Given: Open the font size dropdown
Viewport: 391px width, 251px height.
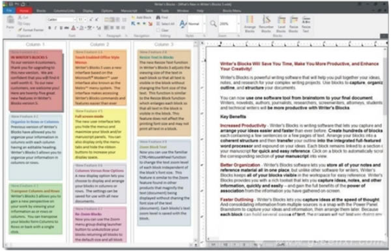Looking at the screenshot, I should tap(85, 20).
